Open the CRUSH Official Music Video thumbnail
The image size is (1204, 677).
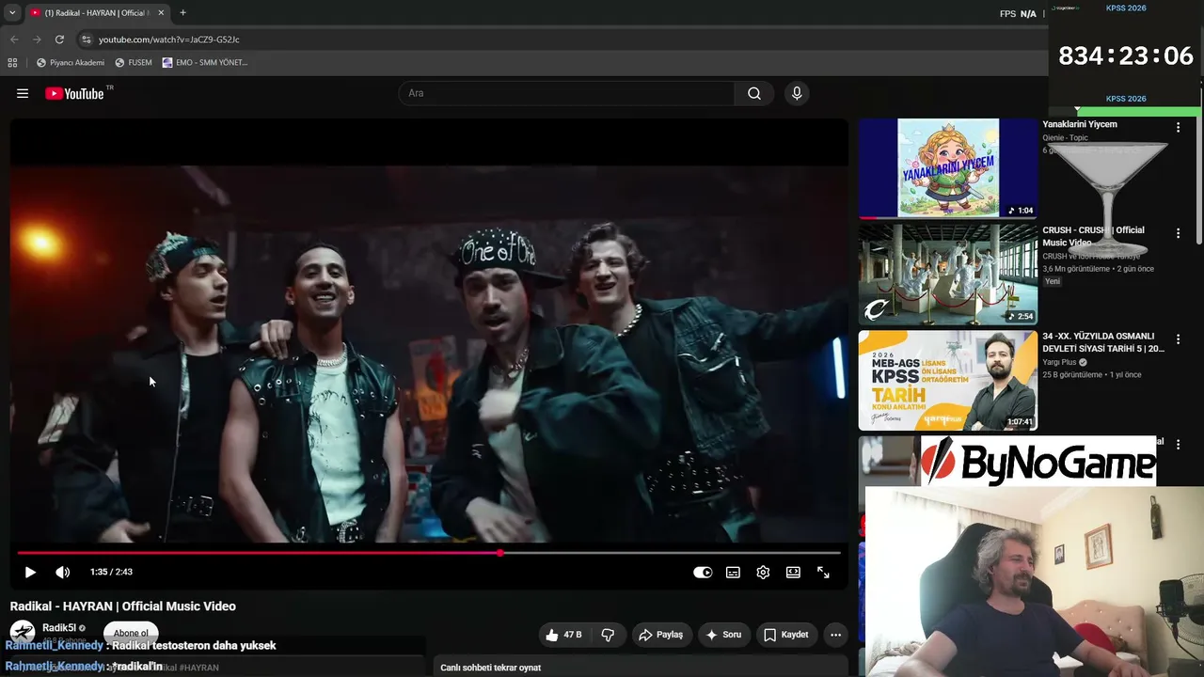(x=948, y=275)
